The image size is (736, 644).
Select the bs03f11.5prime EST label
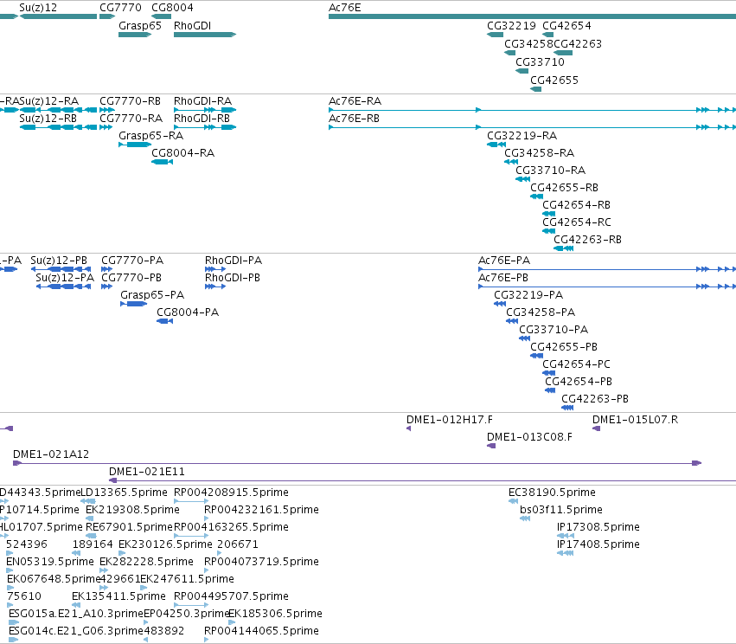coord(561,510)
